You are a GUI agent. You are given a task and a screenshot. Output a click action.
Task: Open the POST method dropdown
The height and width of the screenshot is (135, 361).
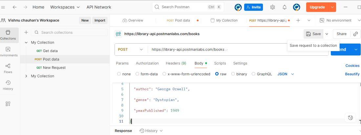pyautogui.click(x=131, y=49)
